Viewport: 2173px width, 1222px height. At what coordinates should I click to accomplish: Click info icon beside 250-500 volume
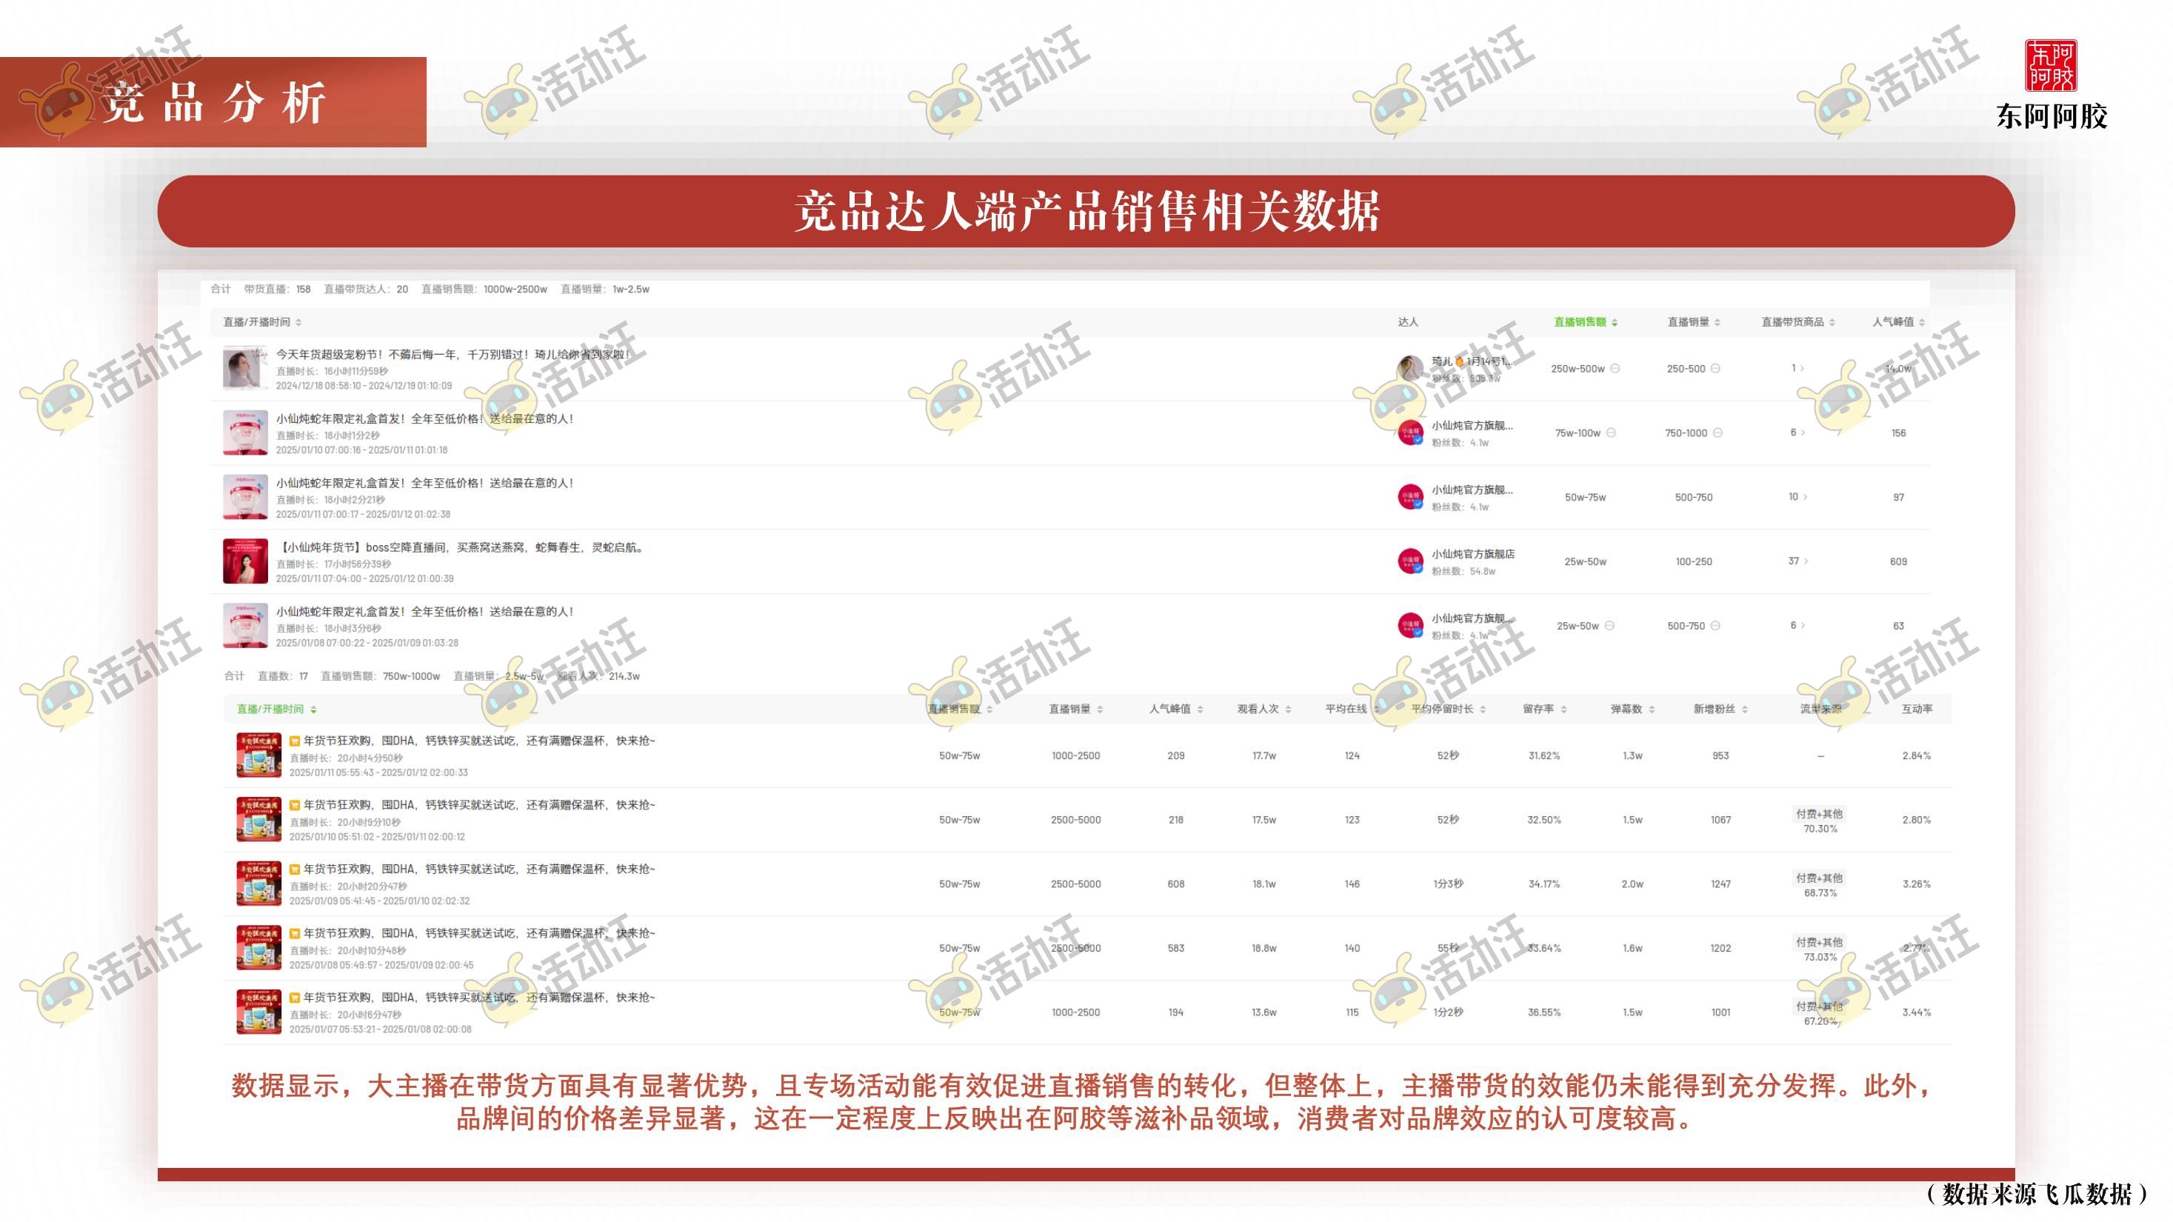(1716, 369)
